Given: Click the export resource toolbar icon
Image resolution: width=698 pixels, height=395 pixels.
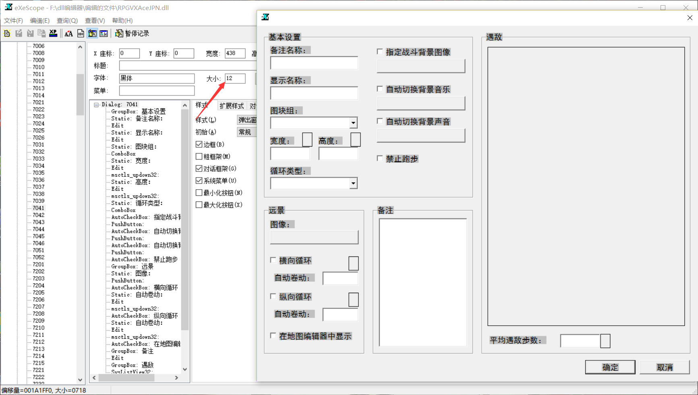Looking at the screenshot, I should tap(19, 33).
